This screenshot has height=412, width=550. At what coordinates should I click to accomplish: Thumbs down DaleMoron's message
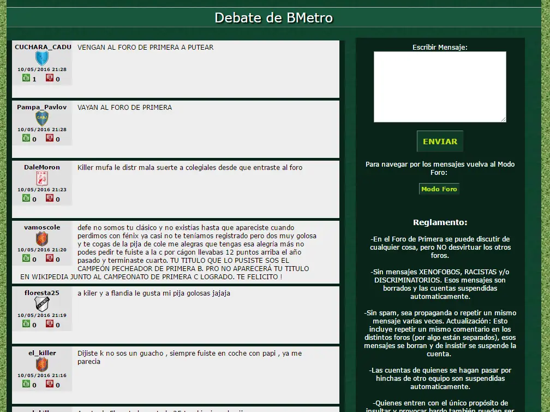pyautogui.click(x=50, y=198)
